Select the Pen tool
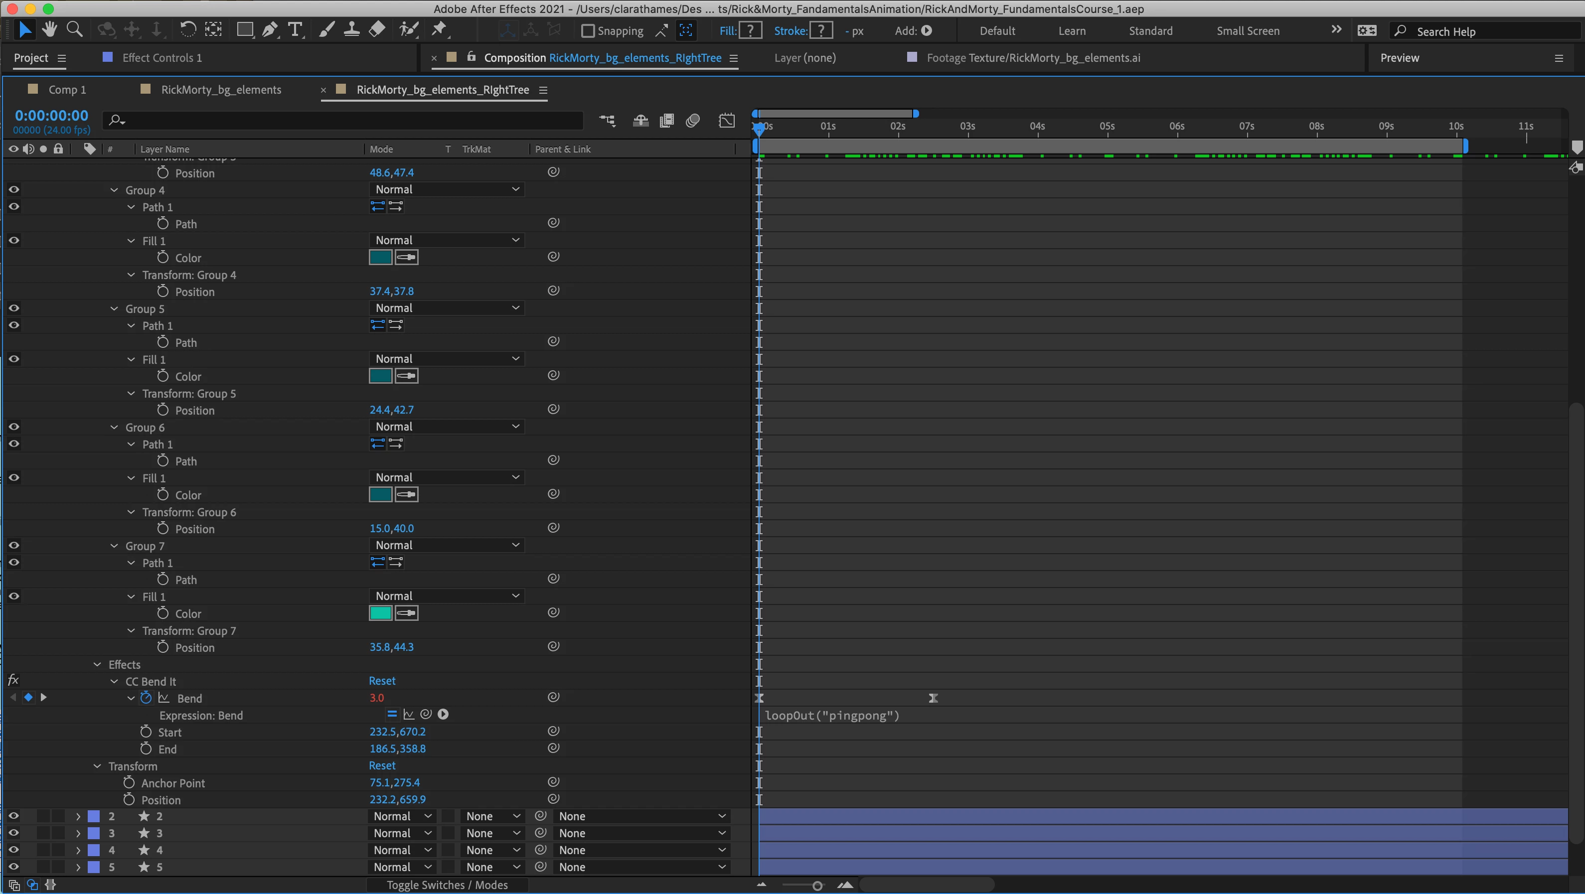 click(x=270, y=29)
